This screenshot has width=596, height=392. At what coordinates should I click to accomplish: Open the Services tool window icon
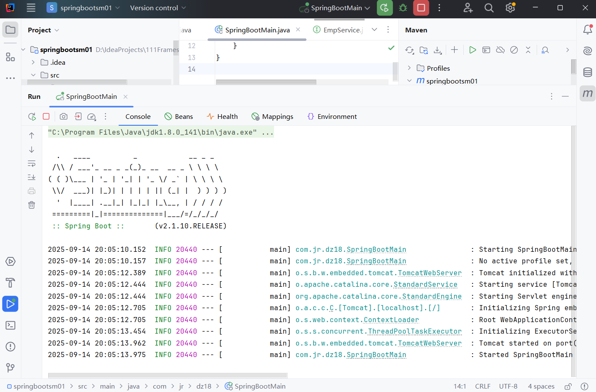(x=10, y=261)
